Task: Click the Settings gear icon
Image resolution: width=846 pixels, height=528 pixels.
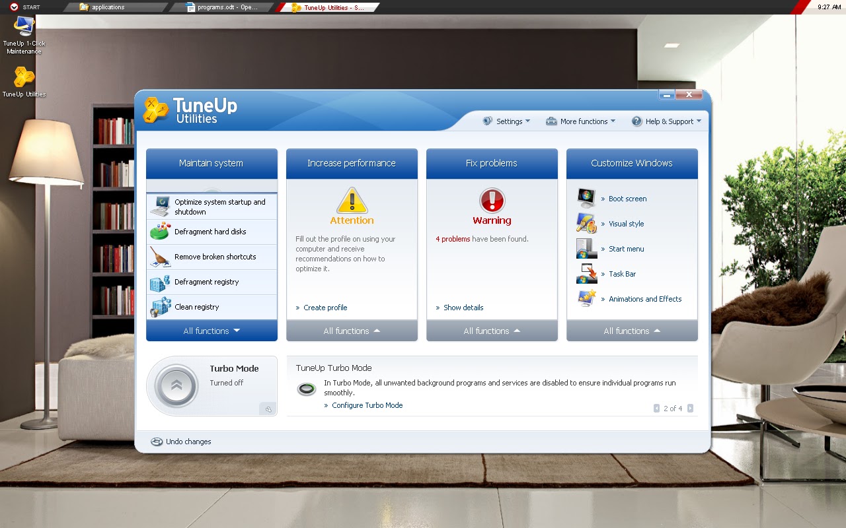Action: click(488, 121)
